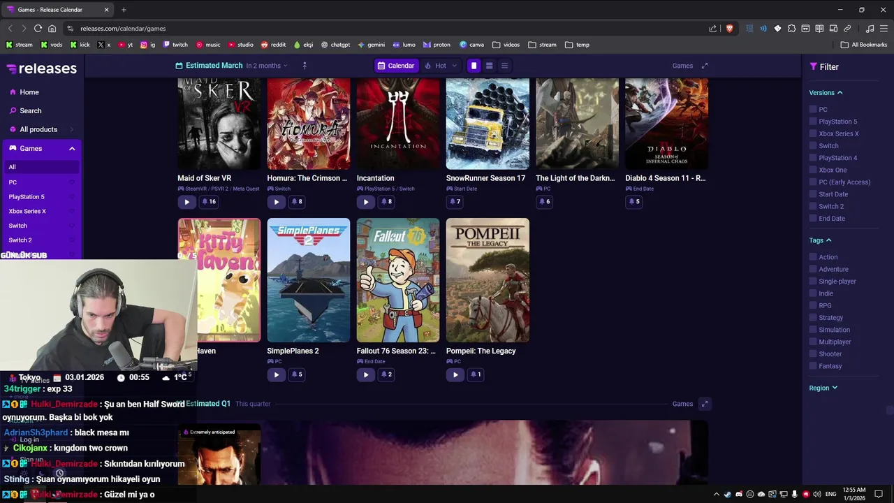Click bell follow button for Diablo 4 Season 11

point(633,202)
